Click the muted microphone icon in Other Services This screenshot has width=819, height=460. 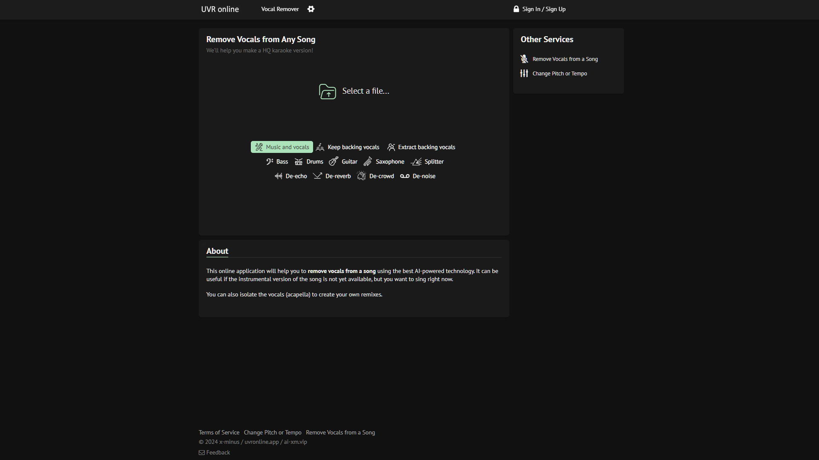tap(524, 59)
